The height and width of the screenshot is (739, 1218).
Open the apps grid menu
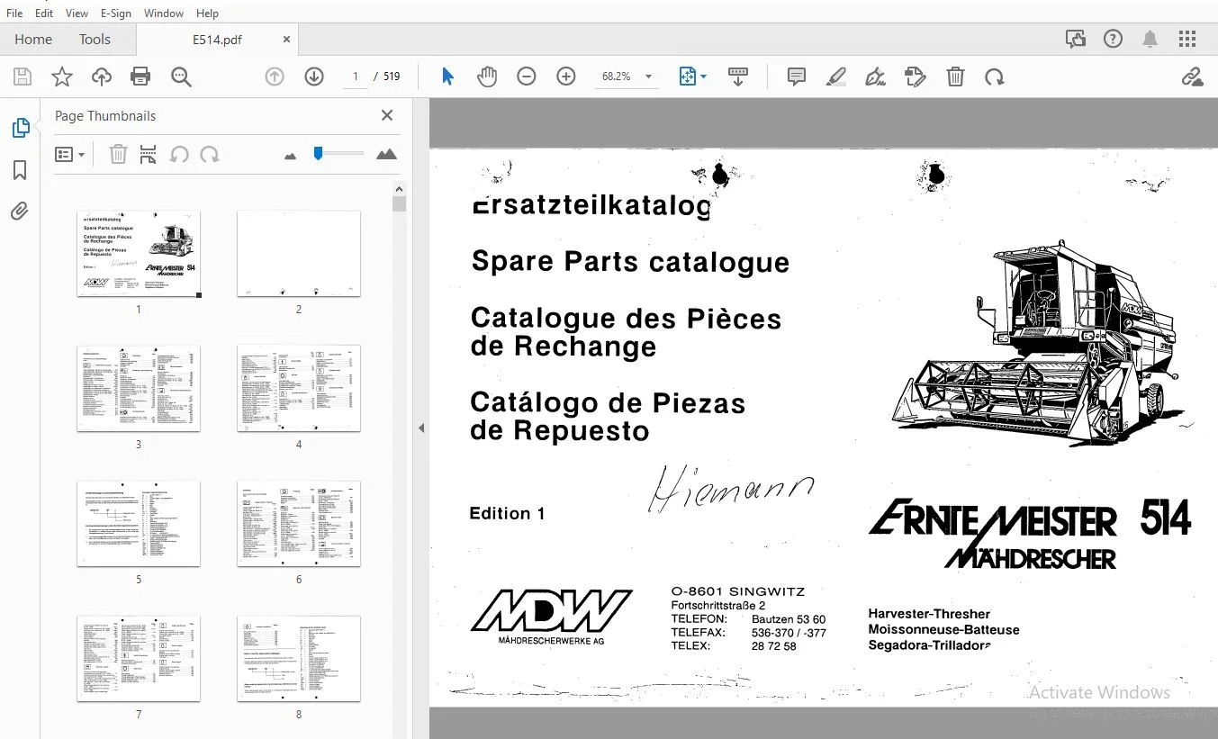[1187, 39]
